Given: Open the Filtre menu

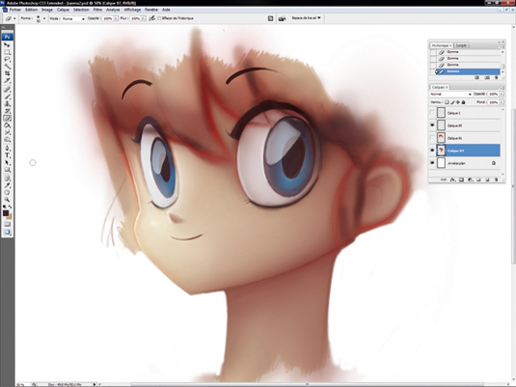Looking at the screenshot, I should pos(97,10).
